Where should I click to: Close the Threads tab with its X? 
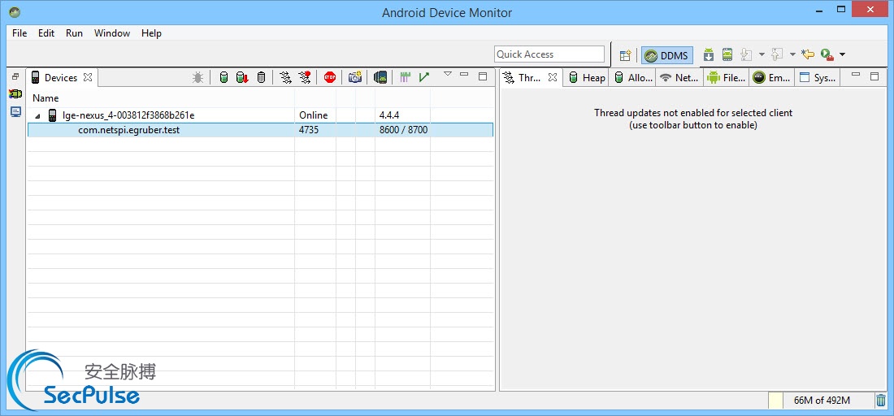pos(553,77)
